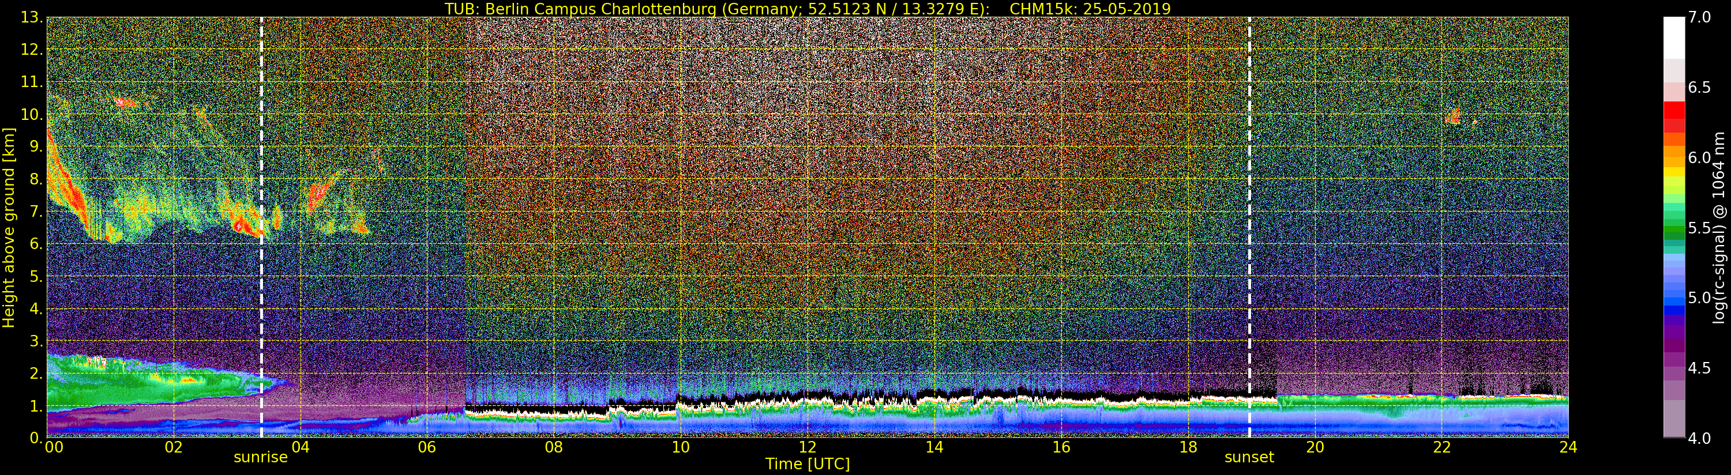The image size is (1731, 475).
Task: Click the time axis tick '02'
Action: tap(174, 447)
